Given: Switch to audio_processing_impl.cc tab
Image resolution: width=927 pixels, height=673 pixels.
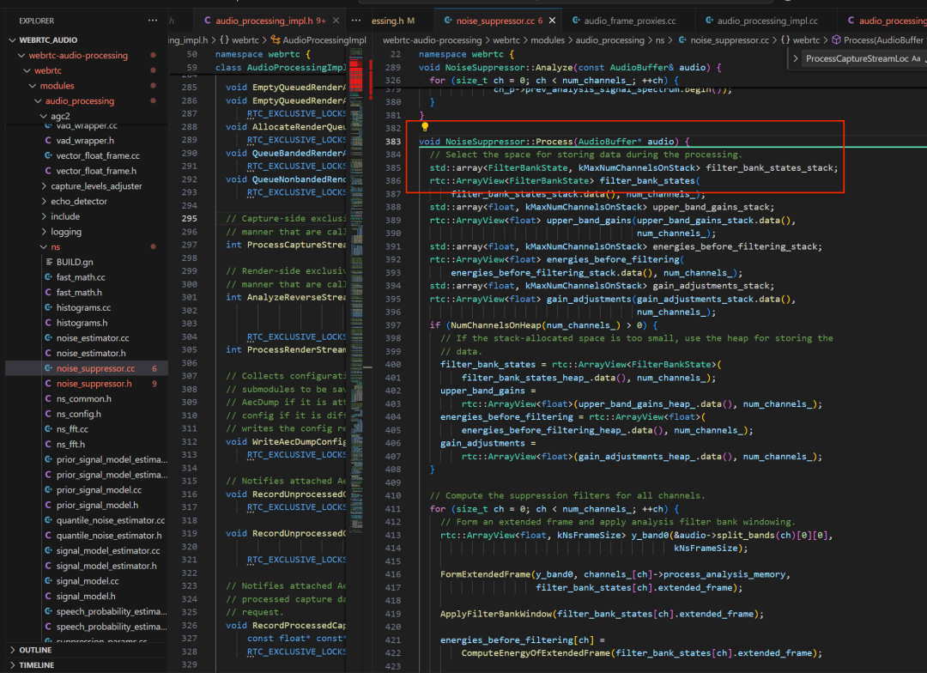Looking at the screenshot, I should 767,21.
